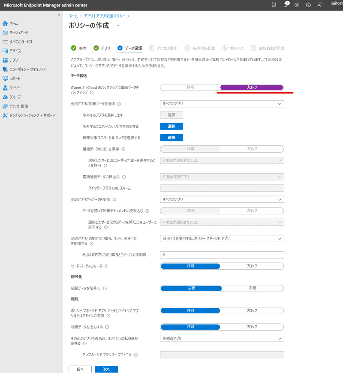Click the notifications bell icon
Image resolution: width=343 pixels, height=373 pixels.
286,5
